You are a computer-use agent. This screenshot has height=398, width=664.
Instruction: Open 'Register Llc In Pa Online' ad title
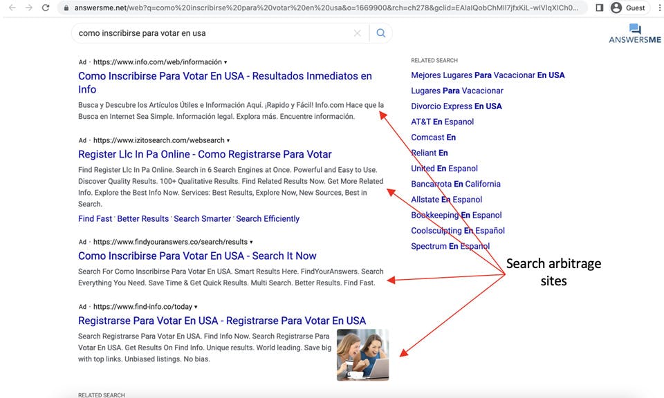click(205, 154)
